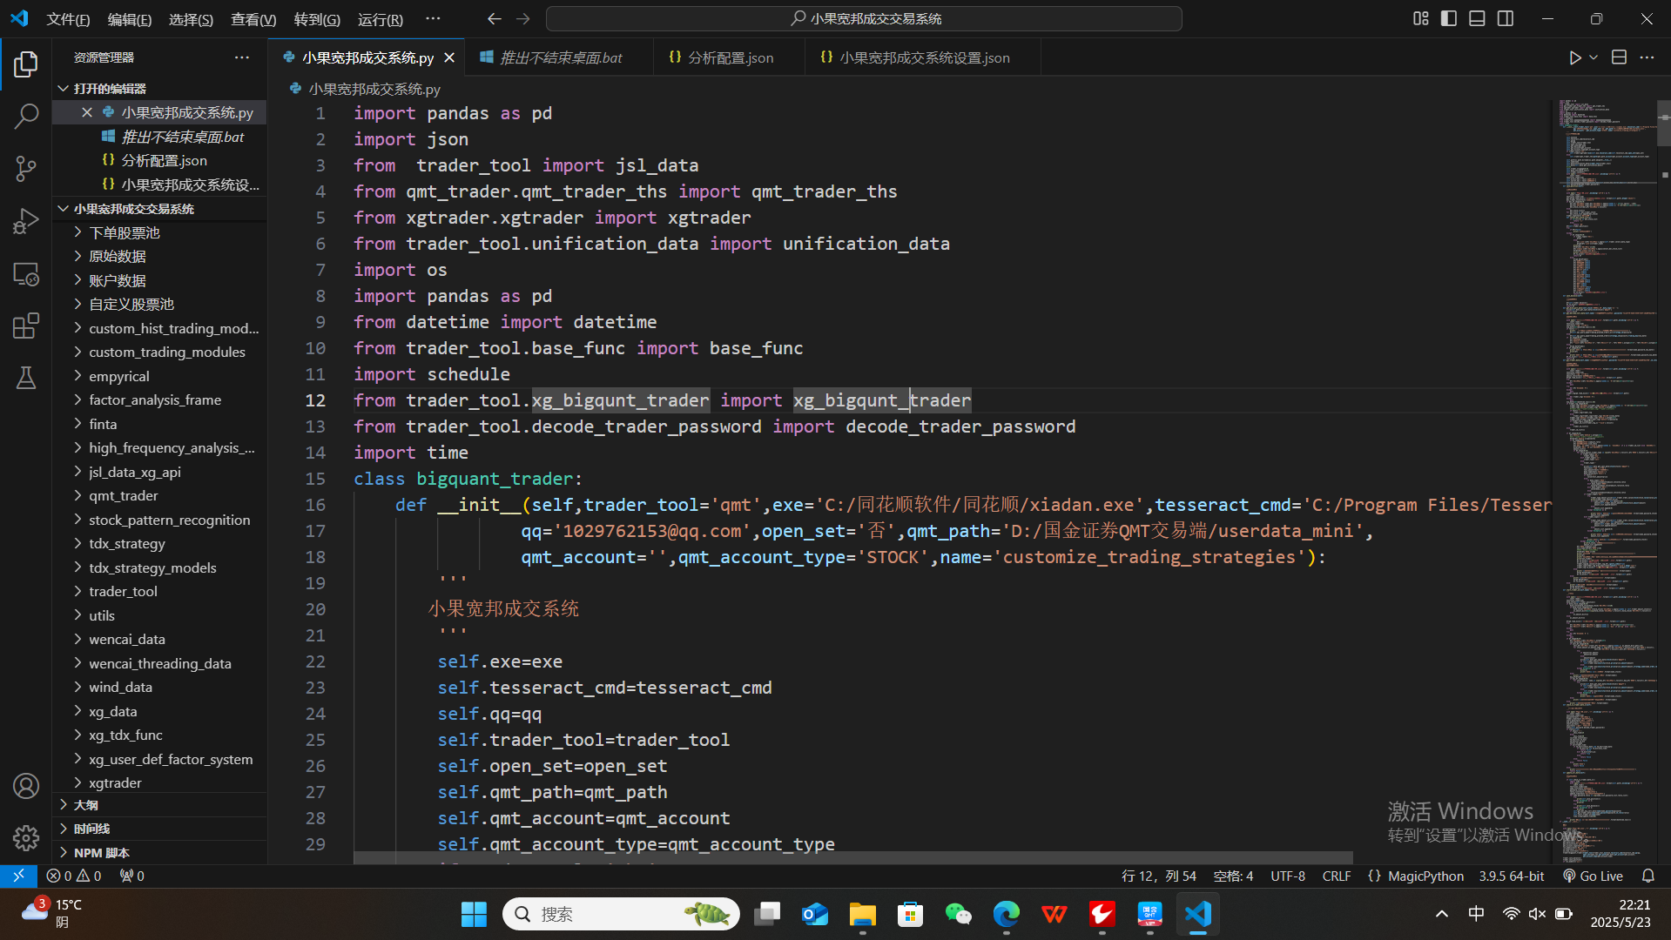Open the remote window status bar icon
Image resolution: width=1671 pixels, height=940 pixels.
[x=18, y=876]
